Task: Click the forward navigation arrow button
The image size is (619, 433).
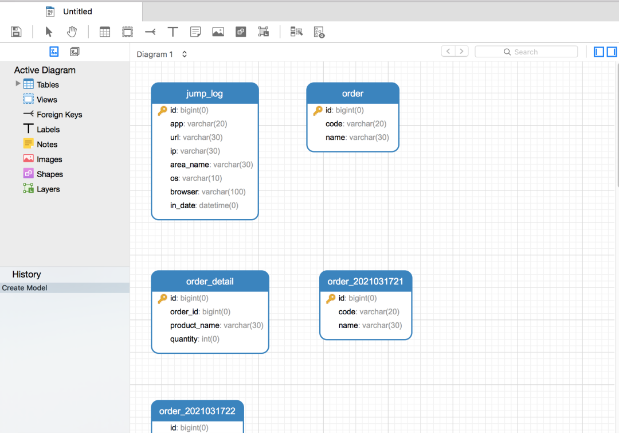Action: click(x=461, y=52)
